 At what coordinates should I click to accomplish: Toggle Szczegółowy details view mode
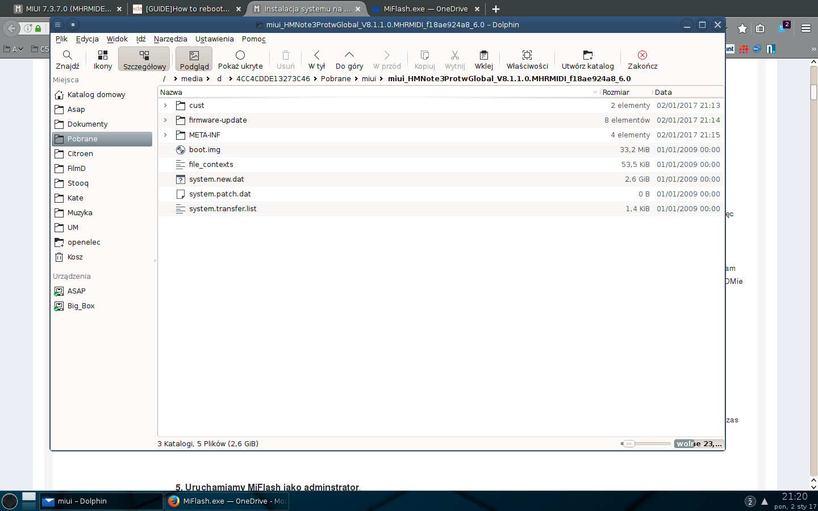[144, 59]
